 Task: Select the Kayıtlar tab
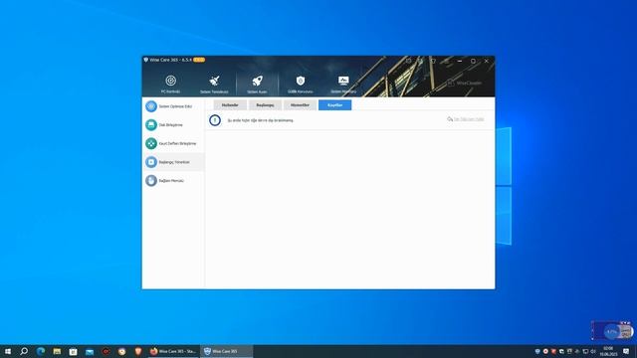pyautogui.click(x=334, y=105)
